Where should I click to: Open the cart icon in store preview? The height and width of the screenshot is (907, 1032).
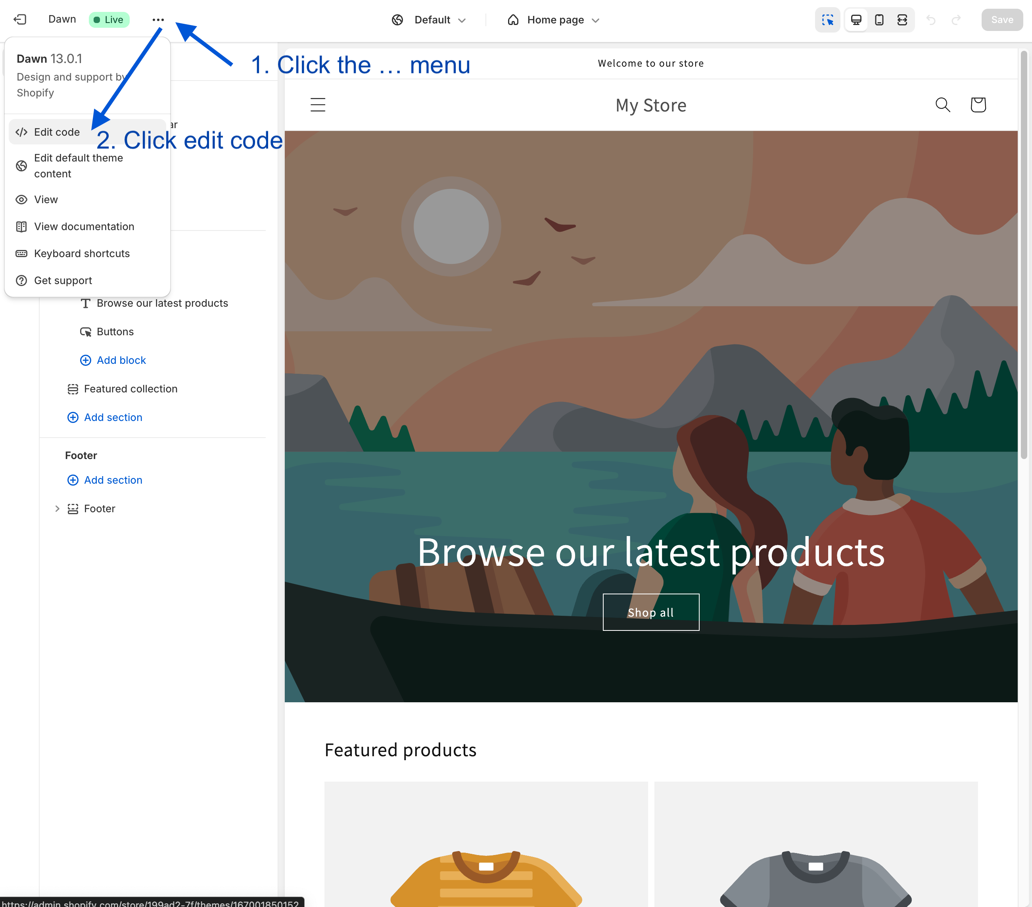(978, 104)
